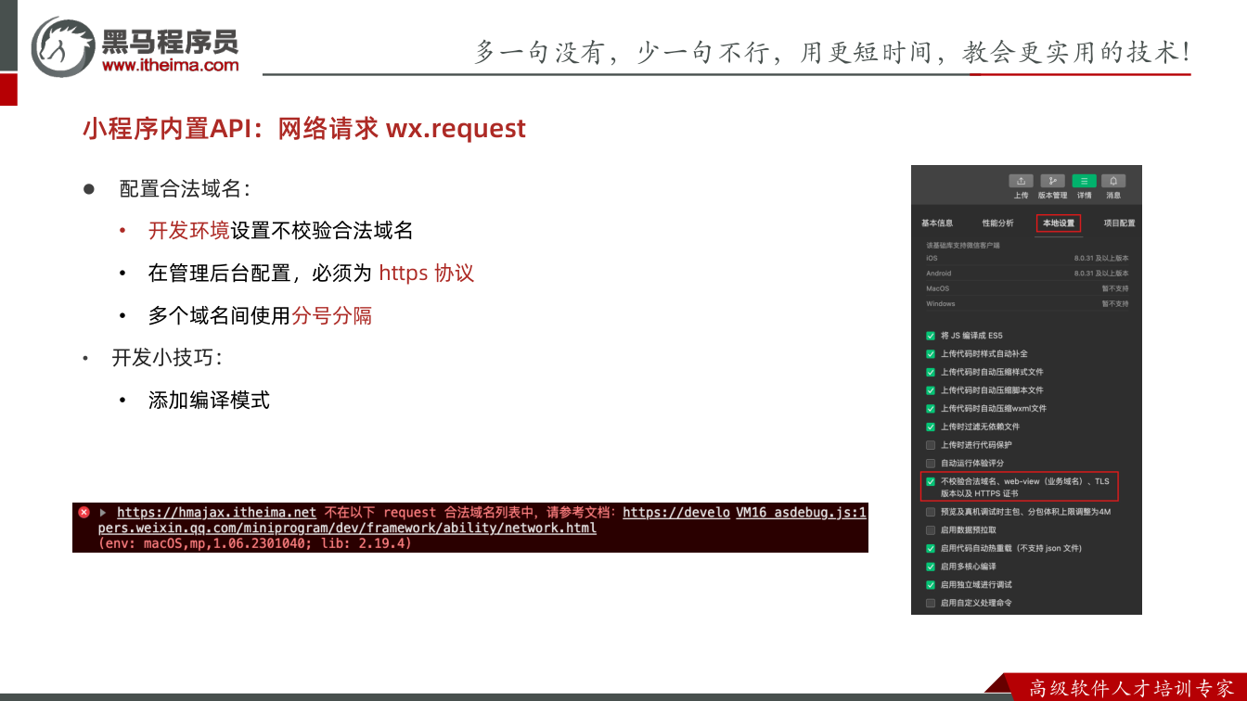
Task: Expand the console error disclosure triangle
Action: [102, 512]
